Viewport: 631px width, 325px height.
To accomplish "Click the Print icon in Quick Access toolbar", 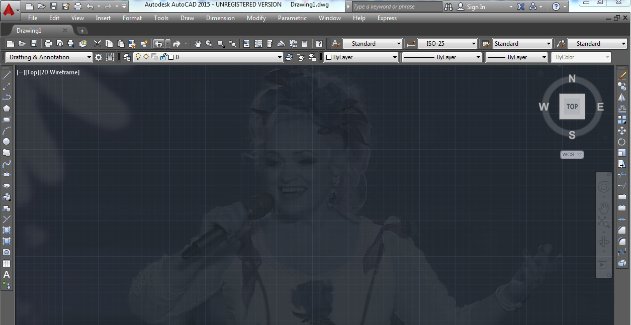I will pyautogui.click(x=77, y=7).
